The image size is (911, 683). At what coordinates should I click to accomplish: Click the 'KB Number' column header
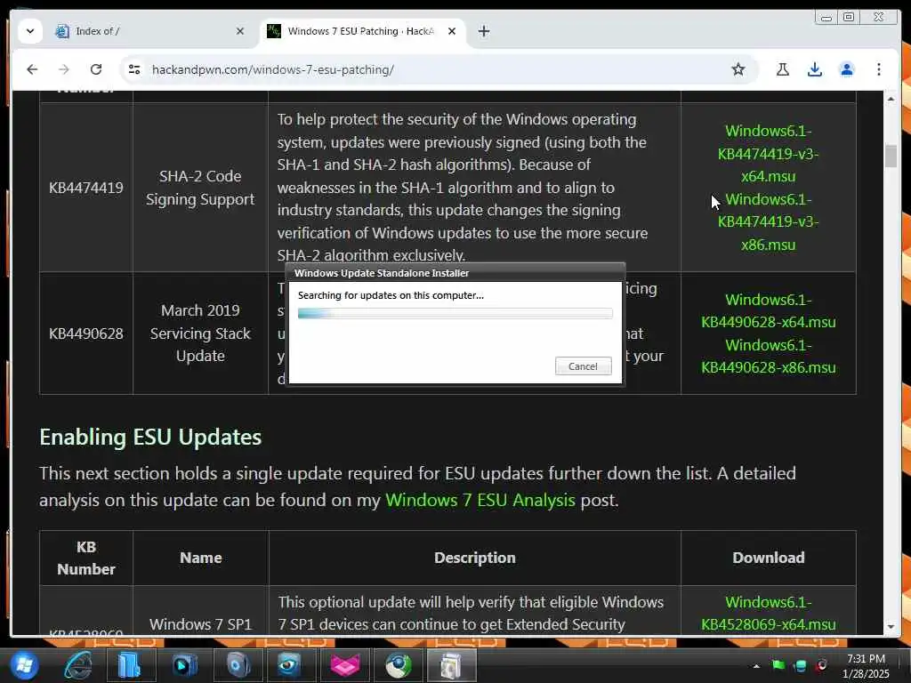(x=86, y=558)
